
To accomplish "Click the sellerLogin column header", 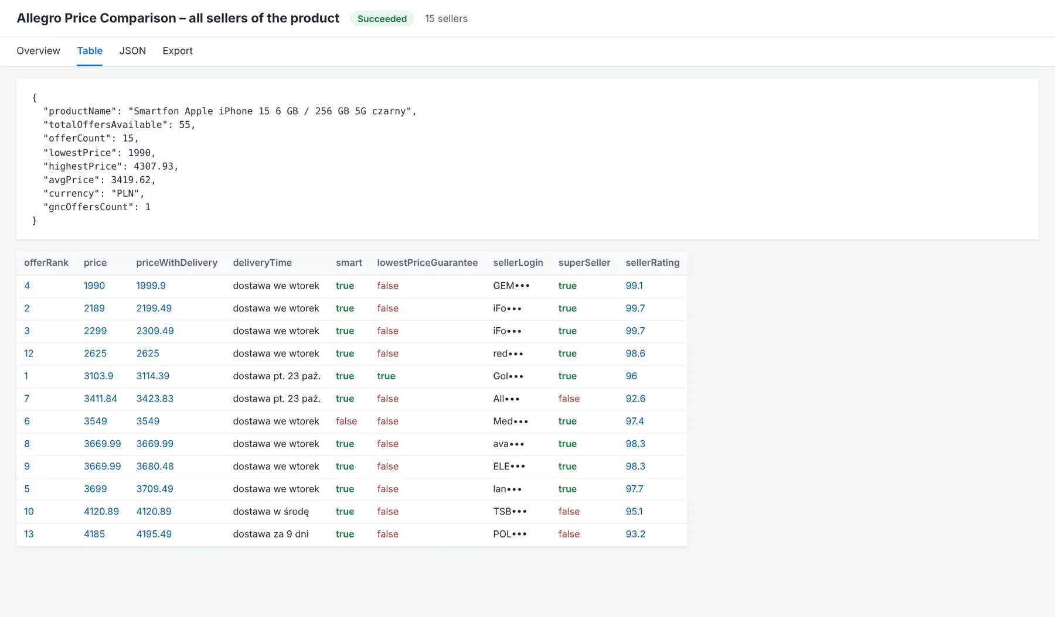I will (x=518, y=263).
